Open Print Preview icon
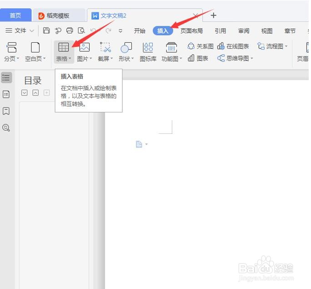 (x=81, y=30)
